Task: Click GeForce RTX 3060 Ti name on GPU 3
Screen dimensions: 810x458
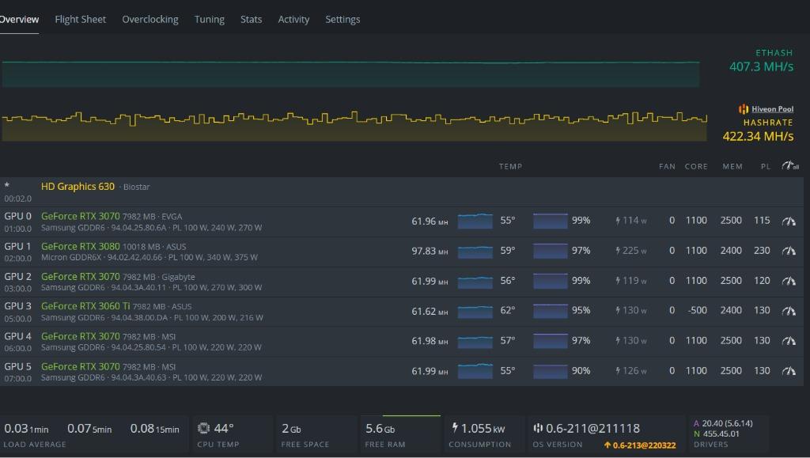Action: (x=85, y=306)
